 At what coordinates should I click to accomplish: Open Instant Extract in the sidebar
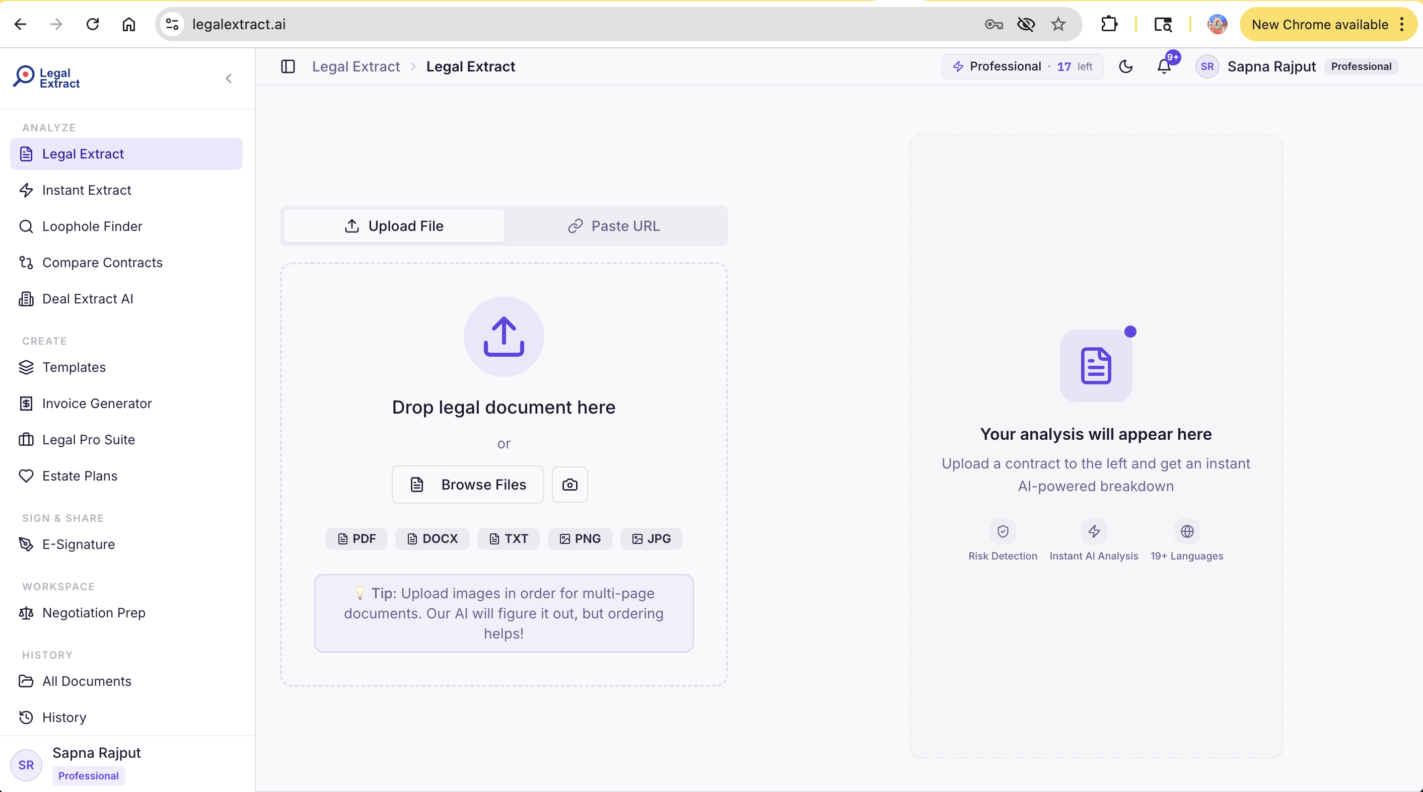coord(126,190)
